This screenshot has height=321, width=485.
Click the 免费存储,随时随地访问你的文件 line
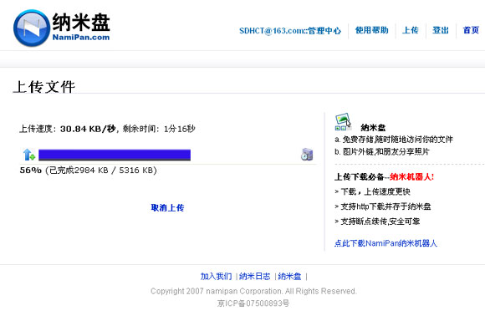[x=394, y=140]
